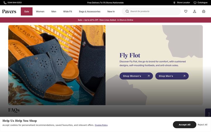Accept all cookies

pos(185,125)
